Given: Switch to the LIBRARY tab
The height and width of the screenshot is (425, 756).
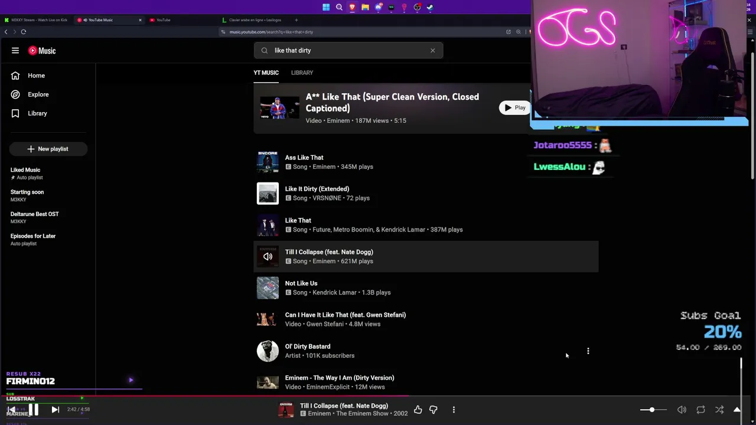Looking at the screenshot, I should [x=302, y=73].
